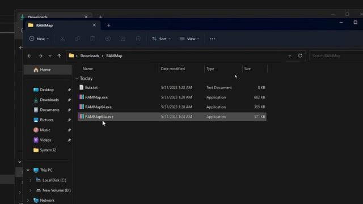Screen dimensions: 363x204
Task: Click the Rename icon in the toolbar
Action: (108, 39)
